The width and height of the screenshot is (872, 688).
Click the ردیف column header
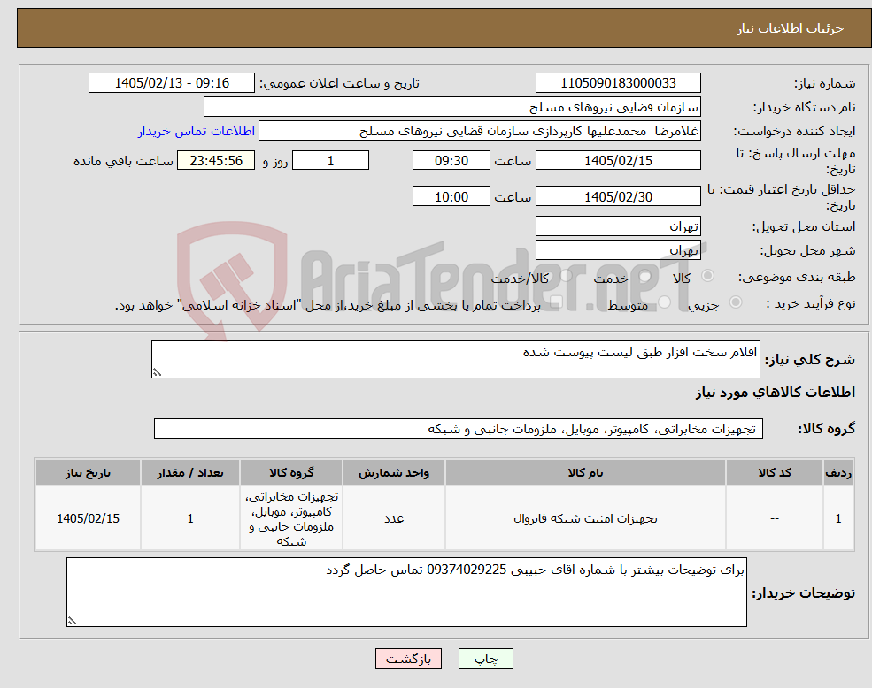838,472
